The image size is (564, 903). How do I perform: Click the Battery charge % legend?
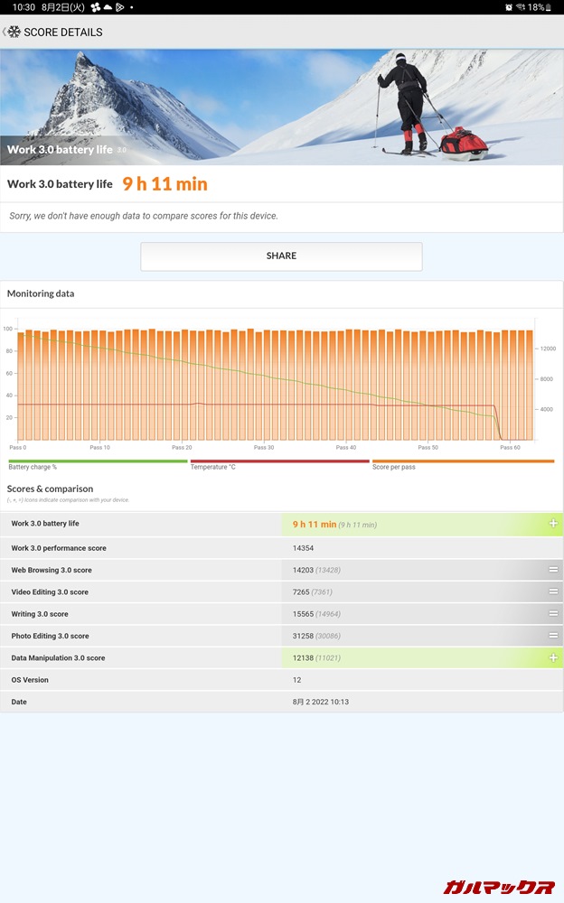pyautogui.click(x=33, y=467)
